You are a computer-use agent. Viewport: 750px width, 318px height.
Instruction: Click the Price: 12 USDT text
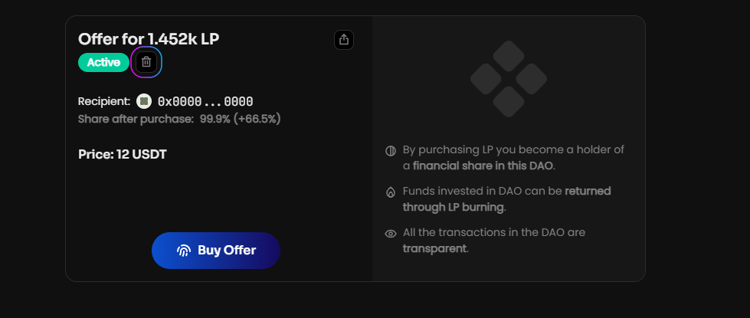123,154
